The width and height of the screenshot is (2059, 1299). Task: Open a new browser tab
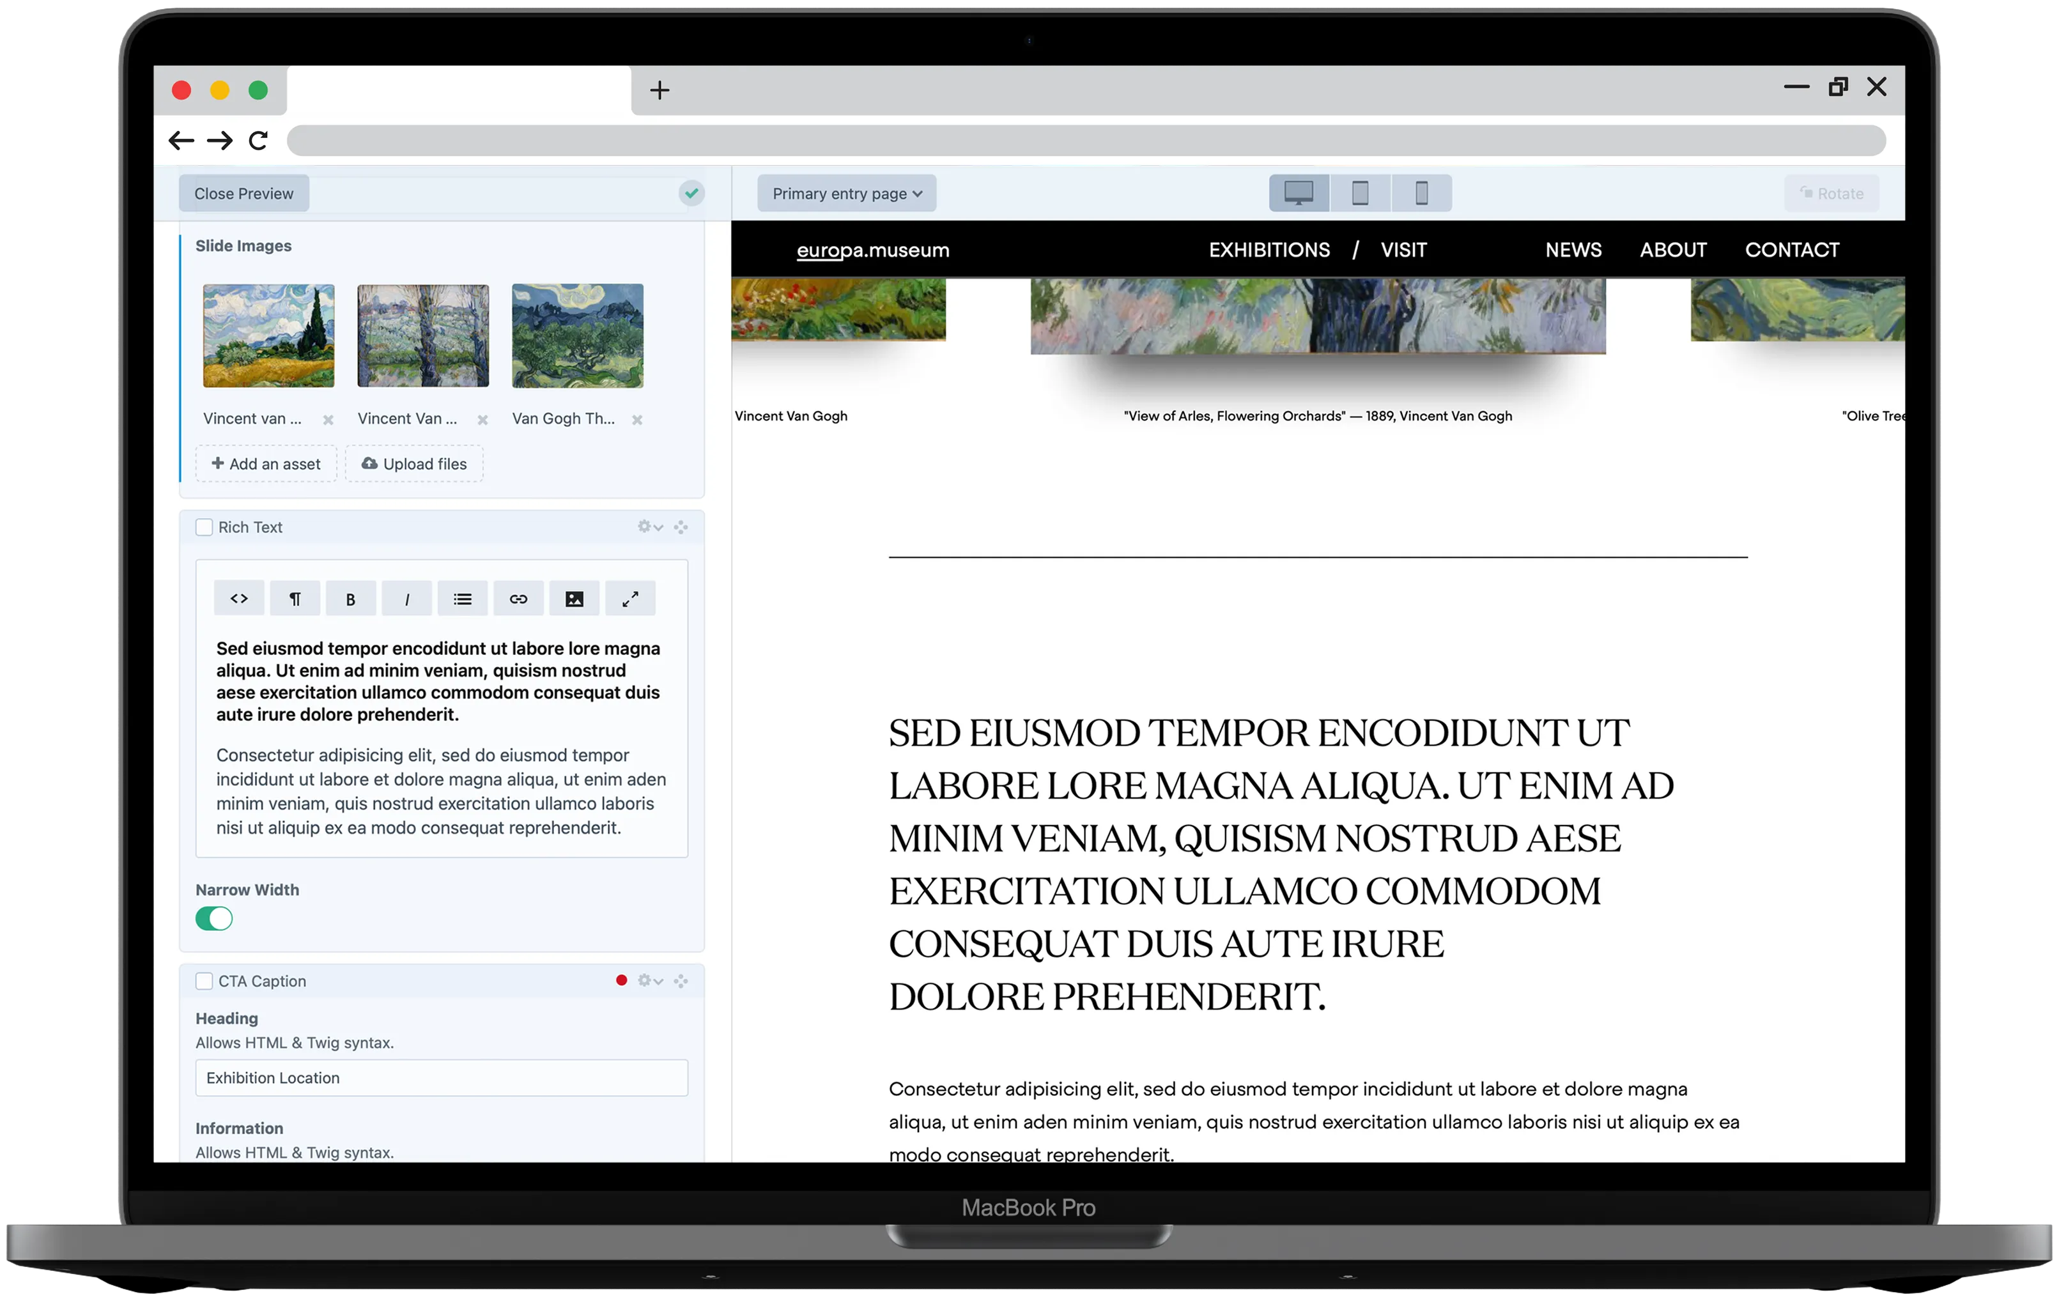(x=659, y=90)
